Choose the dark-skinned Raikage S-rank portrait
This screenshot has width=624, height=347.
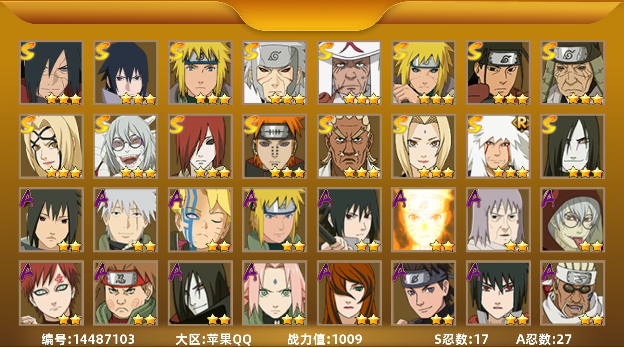pos(349,146)
